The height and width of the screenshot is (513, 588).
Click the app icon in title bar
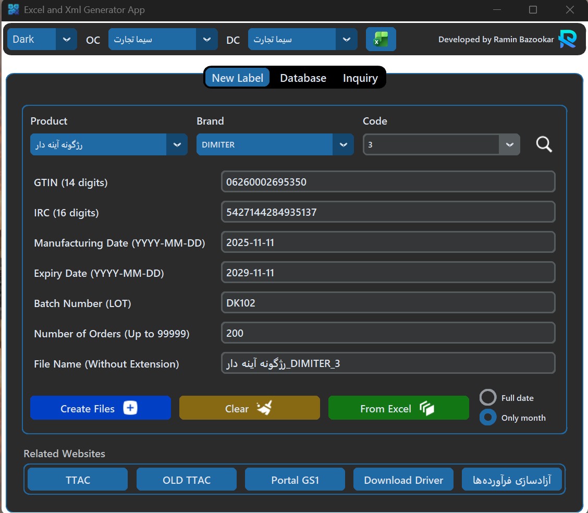[13, 10]
